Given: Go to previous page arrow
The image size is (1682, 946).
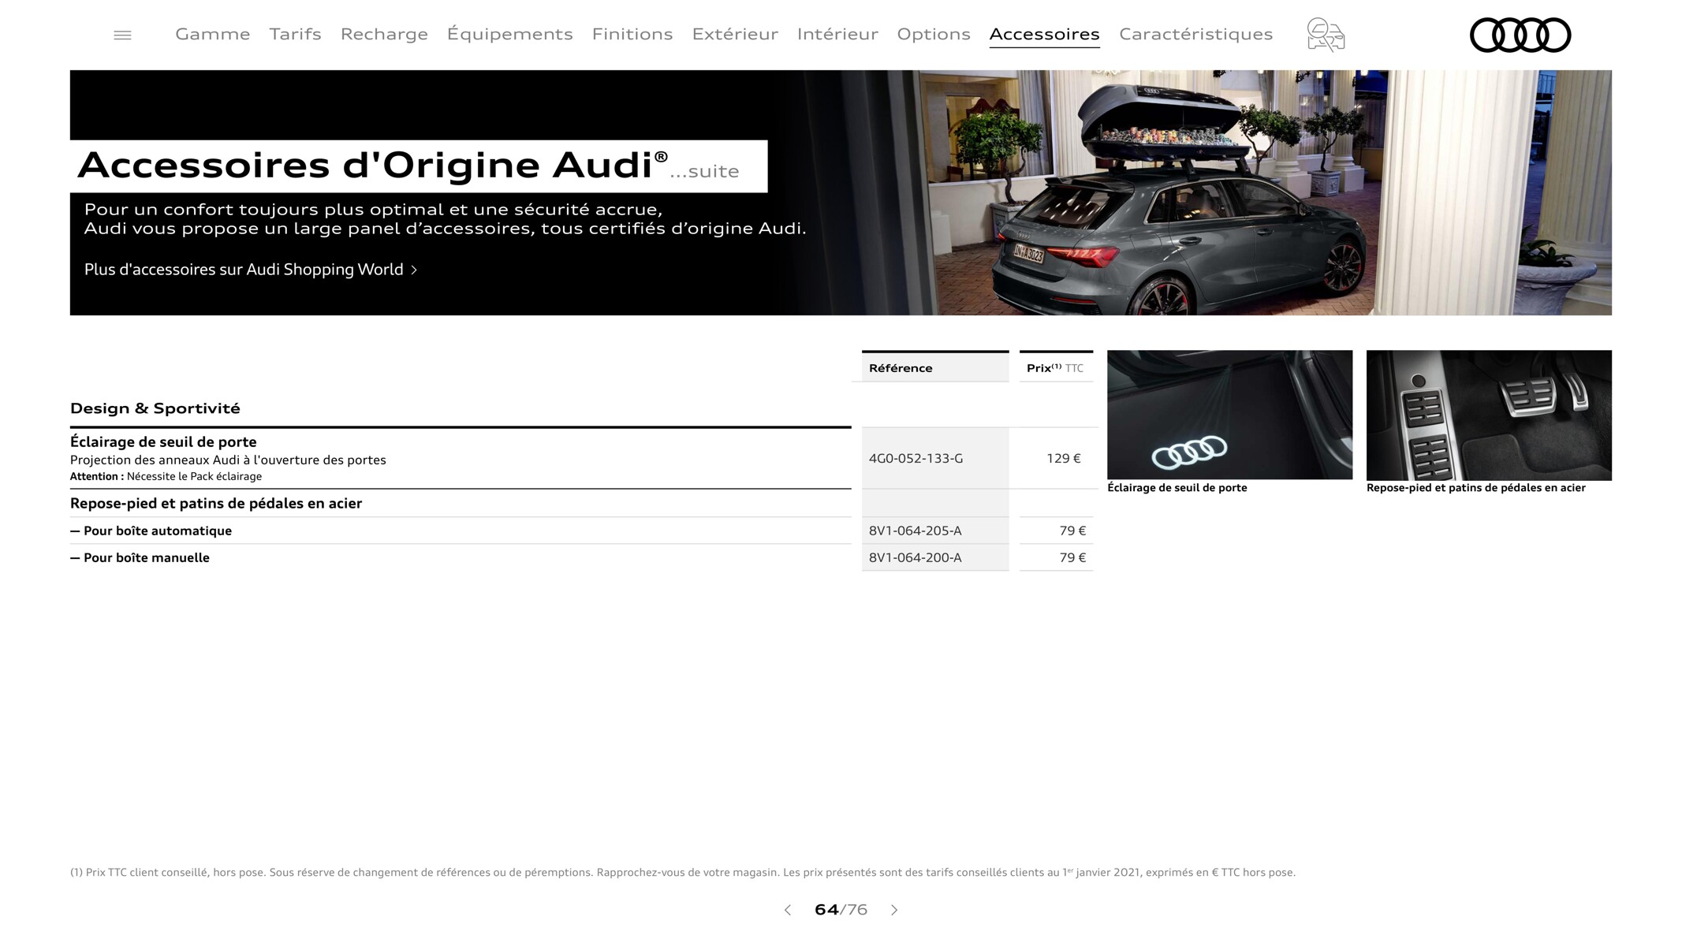Looking at the screenshot, I should click(787, 910).
